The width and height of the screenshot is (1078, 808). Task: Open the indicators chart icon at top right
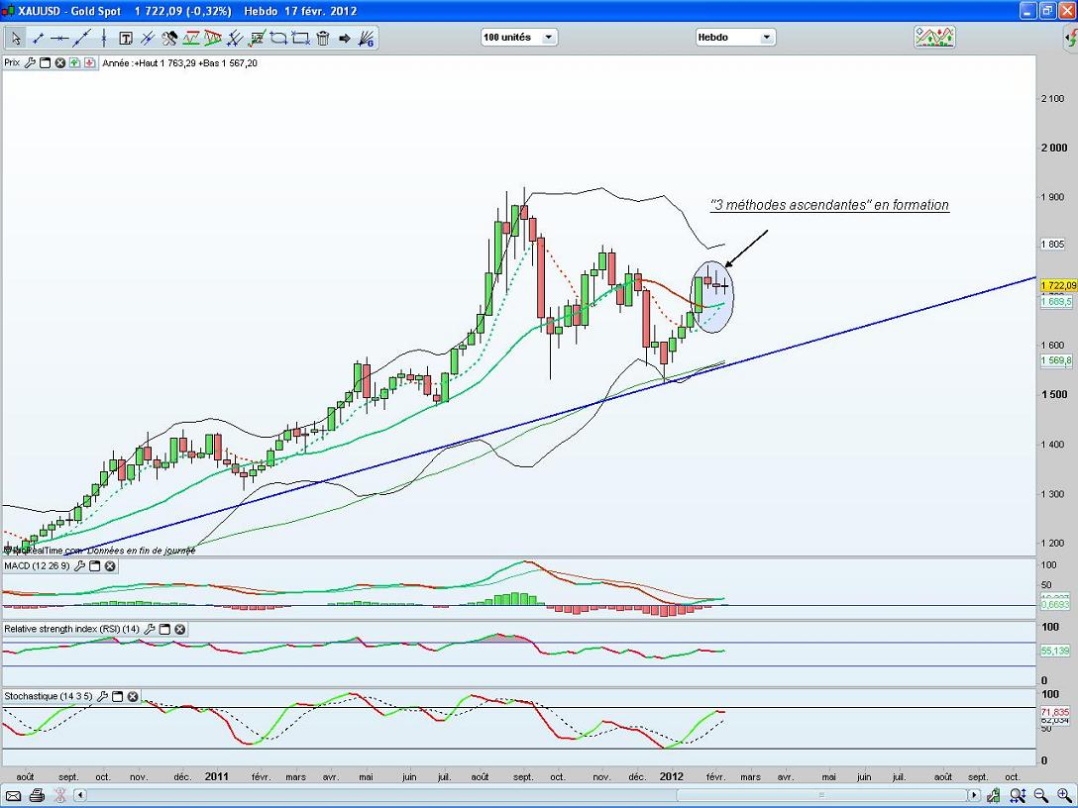pos(934,37)
